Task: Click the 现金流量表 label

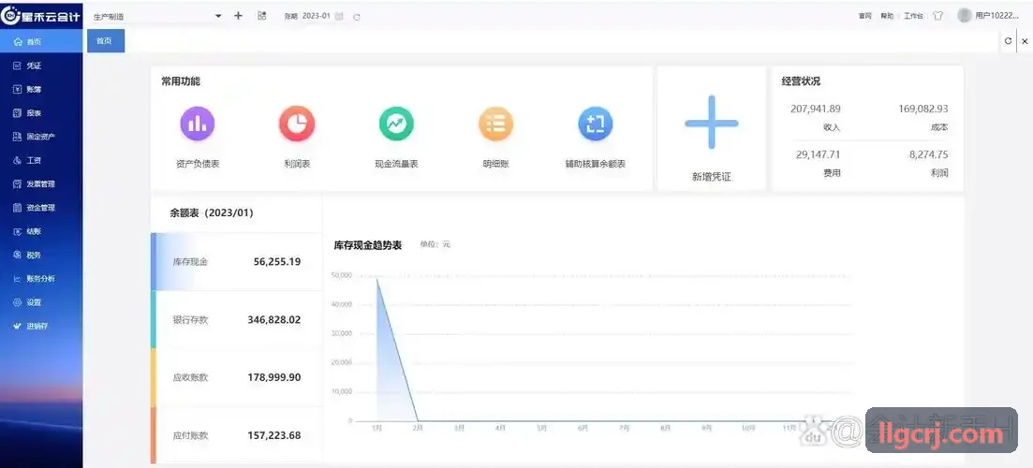Action: coord(396,164)
